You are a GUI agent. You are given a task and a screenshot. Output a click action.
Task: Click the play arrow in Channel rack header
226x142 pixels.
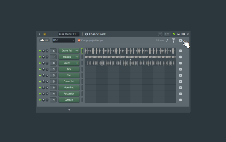[x=39, y=34]
